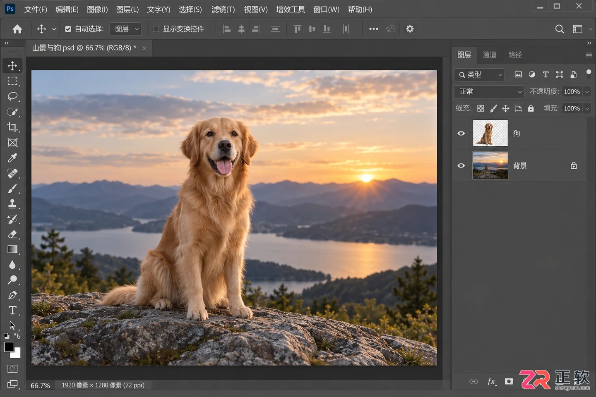Click the 66.7% zoom level field
This screenshot has width=596, height=397.
pyautogui.click(x=40, y=385)
